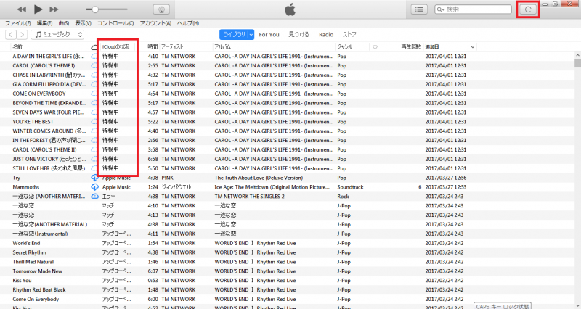Sort by the 名前 column header
This screenshot has height=309, width=581.
click(17, 46)
